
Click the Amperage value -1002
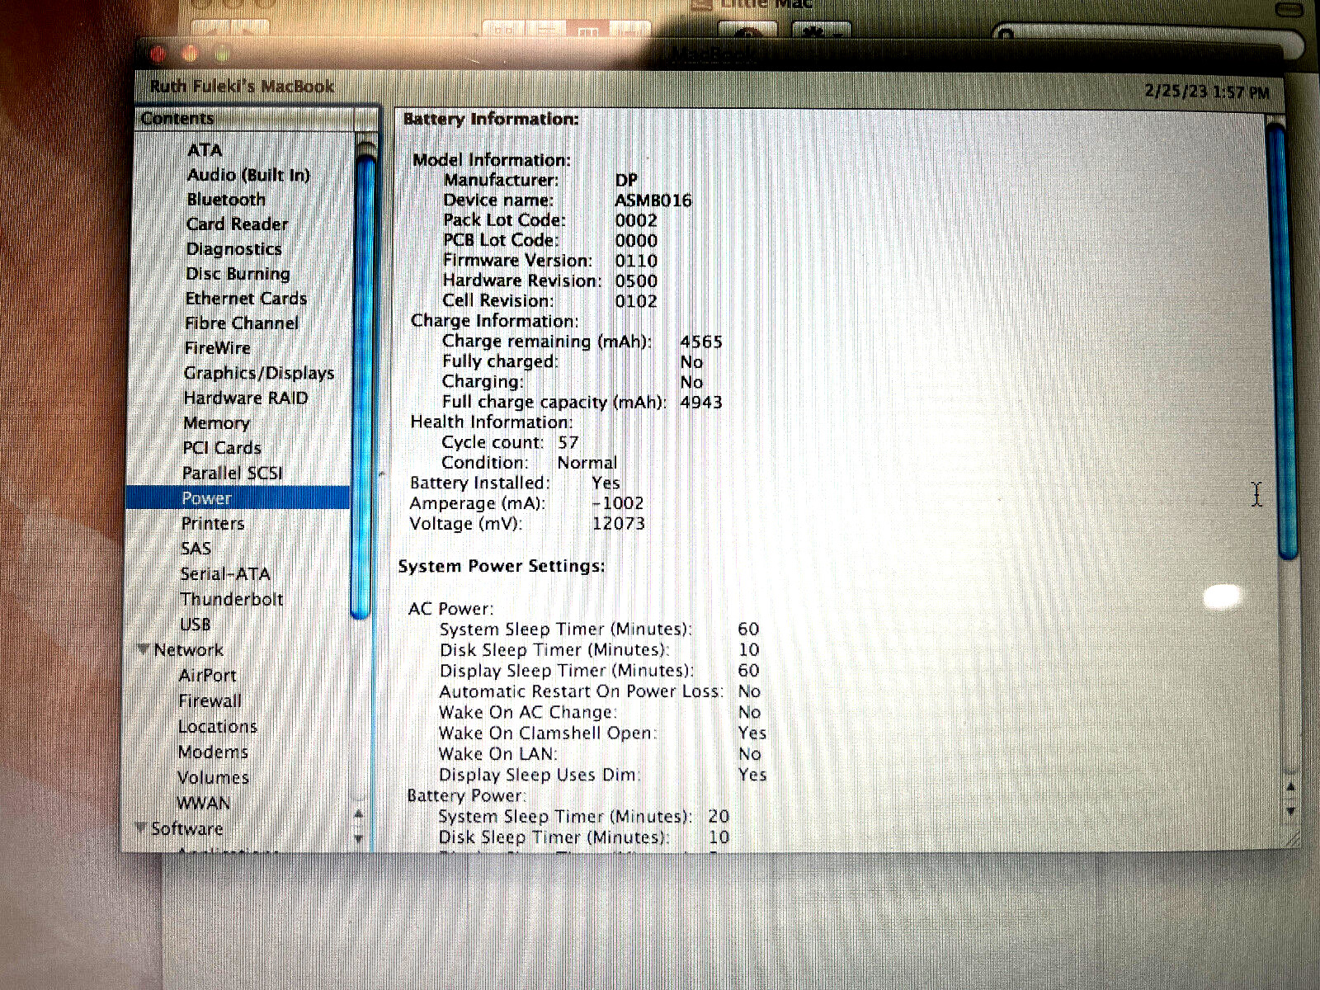617,503
